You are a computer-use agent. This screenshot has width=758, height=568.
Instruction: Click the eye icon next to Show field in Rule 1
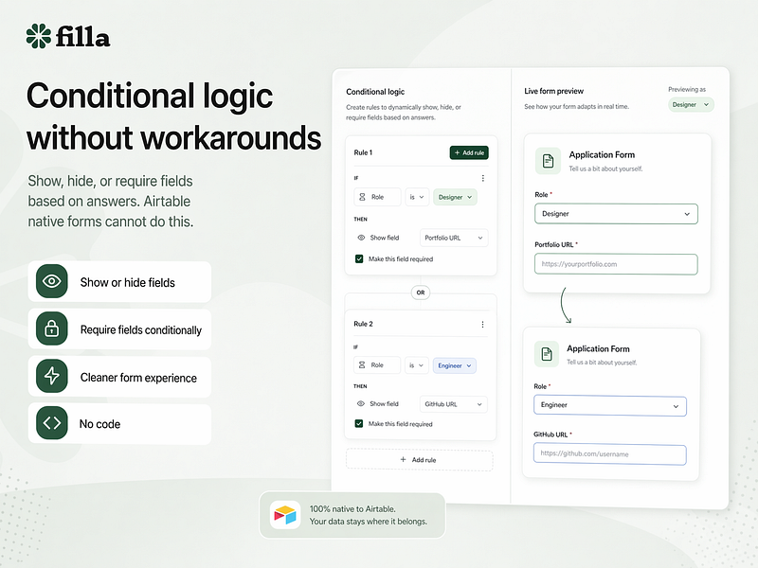361,238
